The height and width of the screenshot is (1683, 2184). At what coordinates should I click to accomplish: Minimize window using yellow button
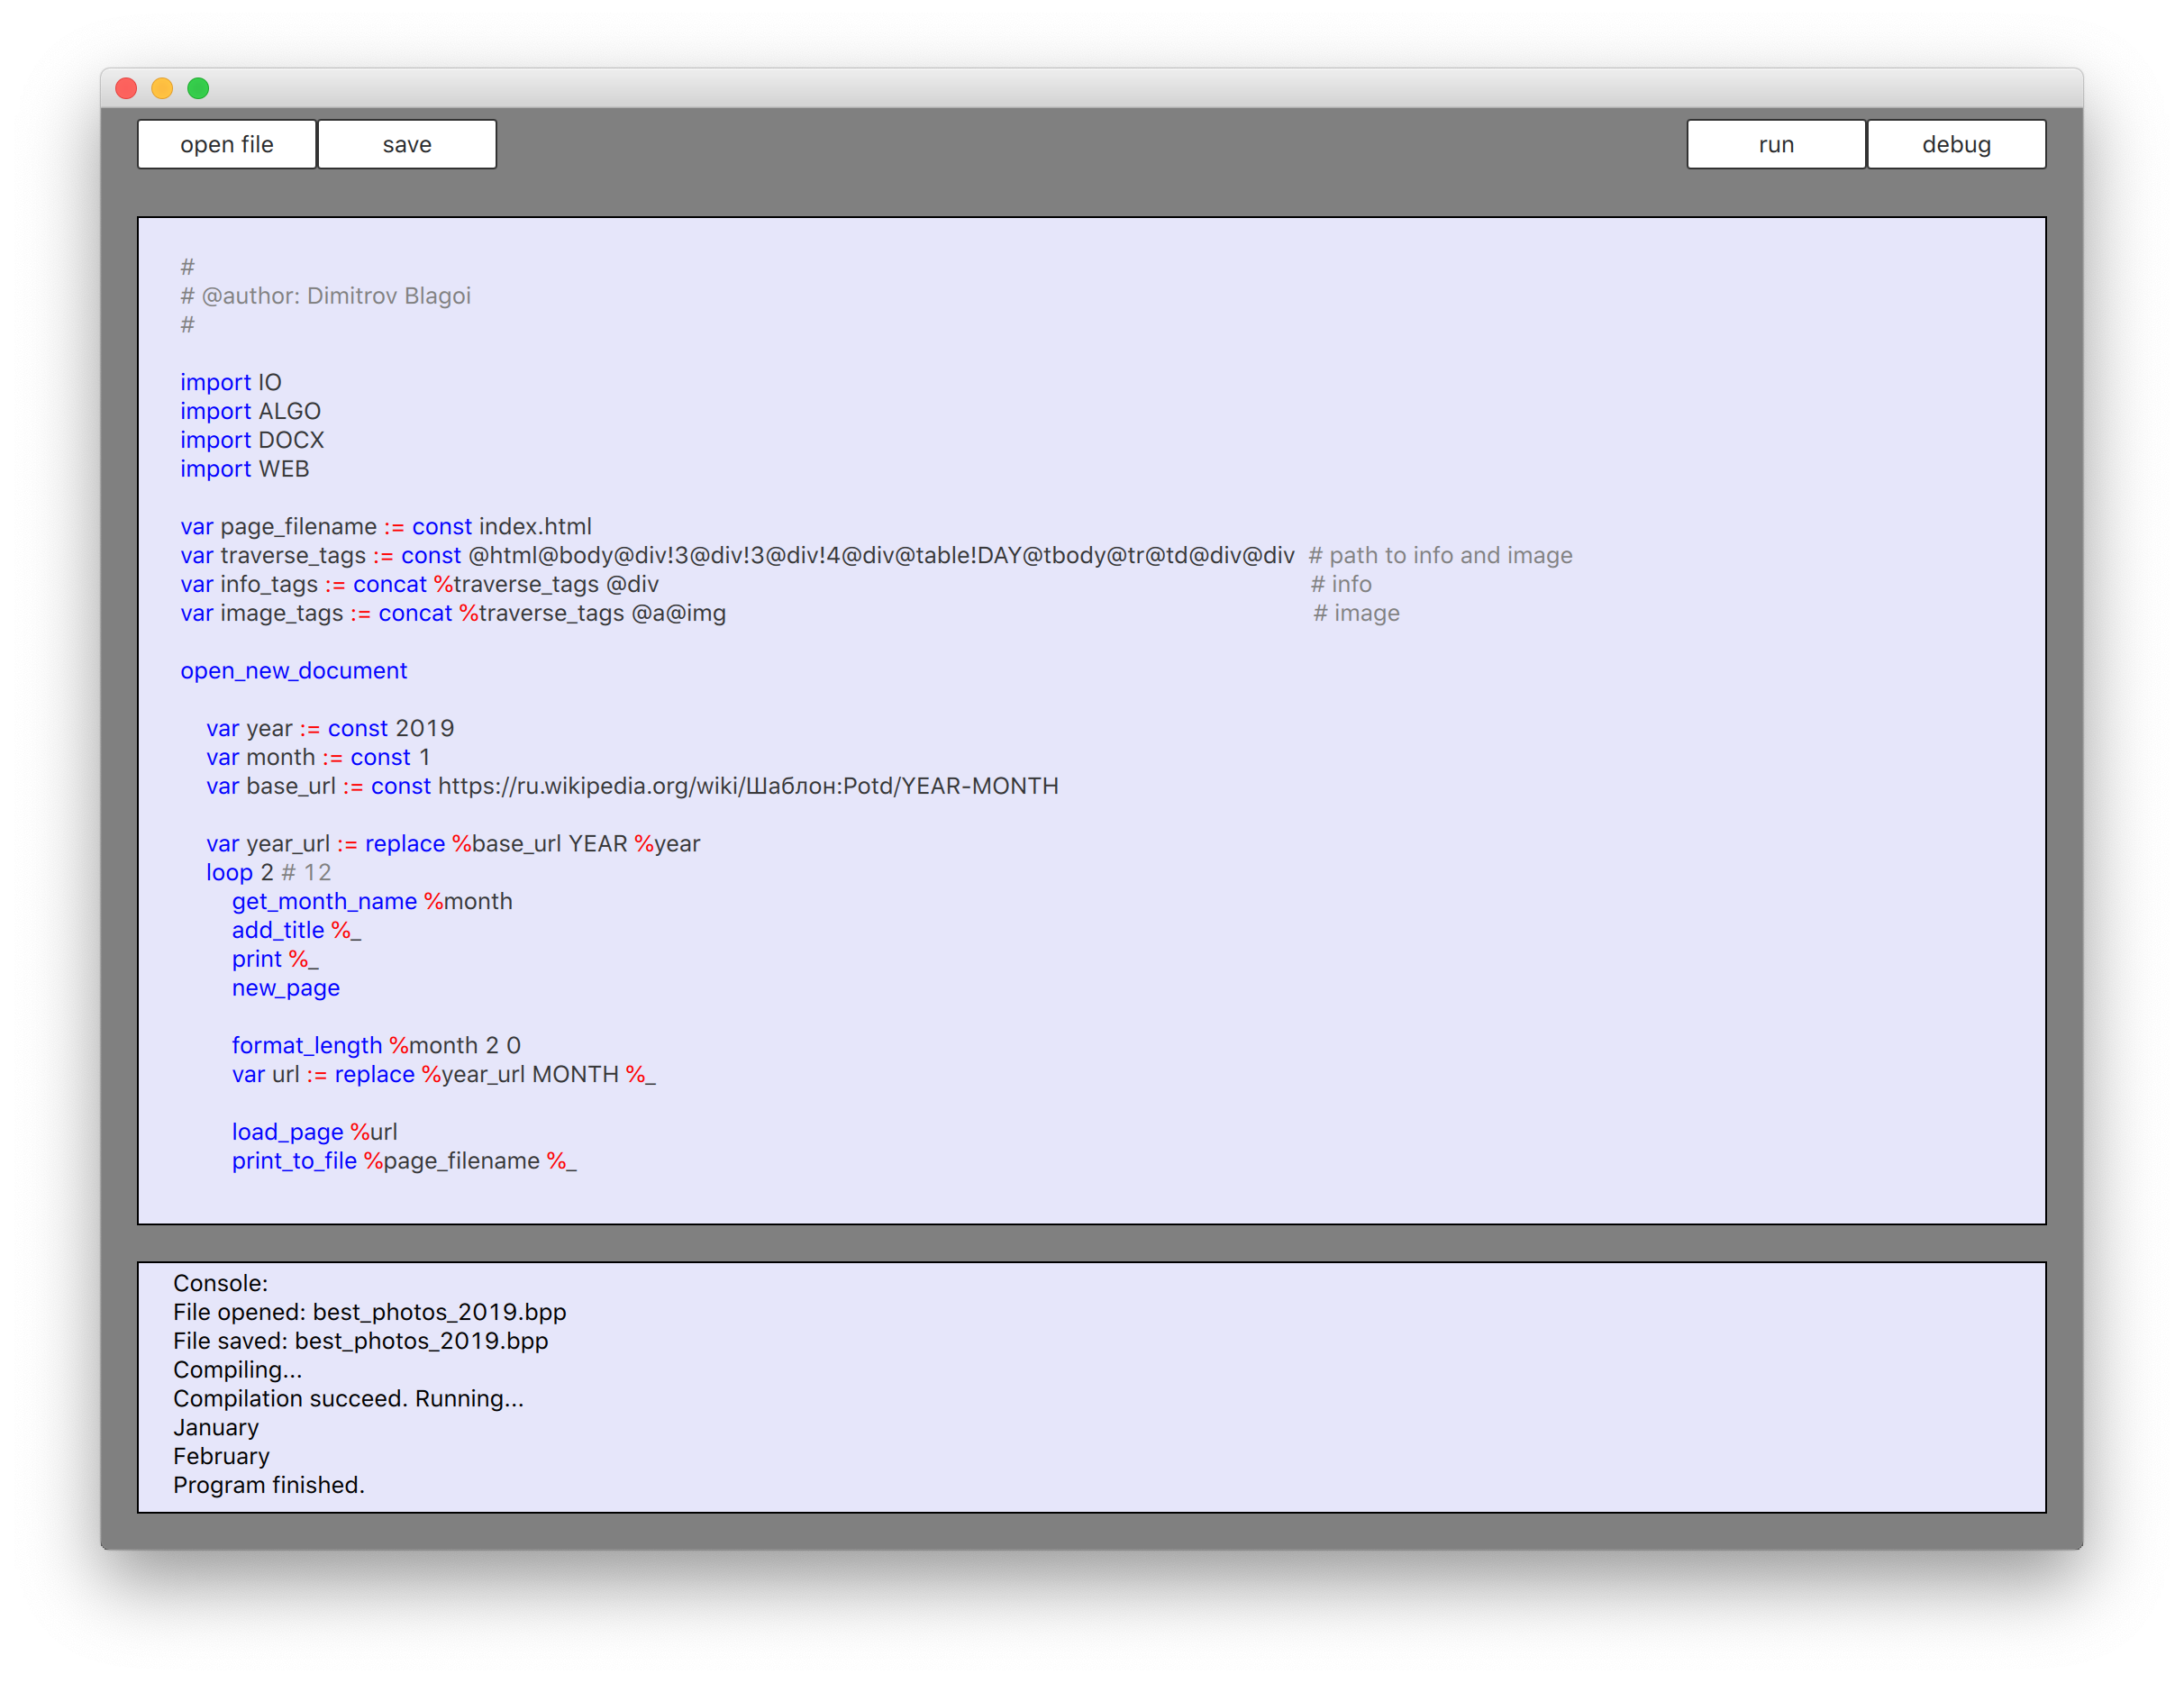pyautogui.click(x=162, y=88)
